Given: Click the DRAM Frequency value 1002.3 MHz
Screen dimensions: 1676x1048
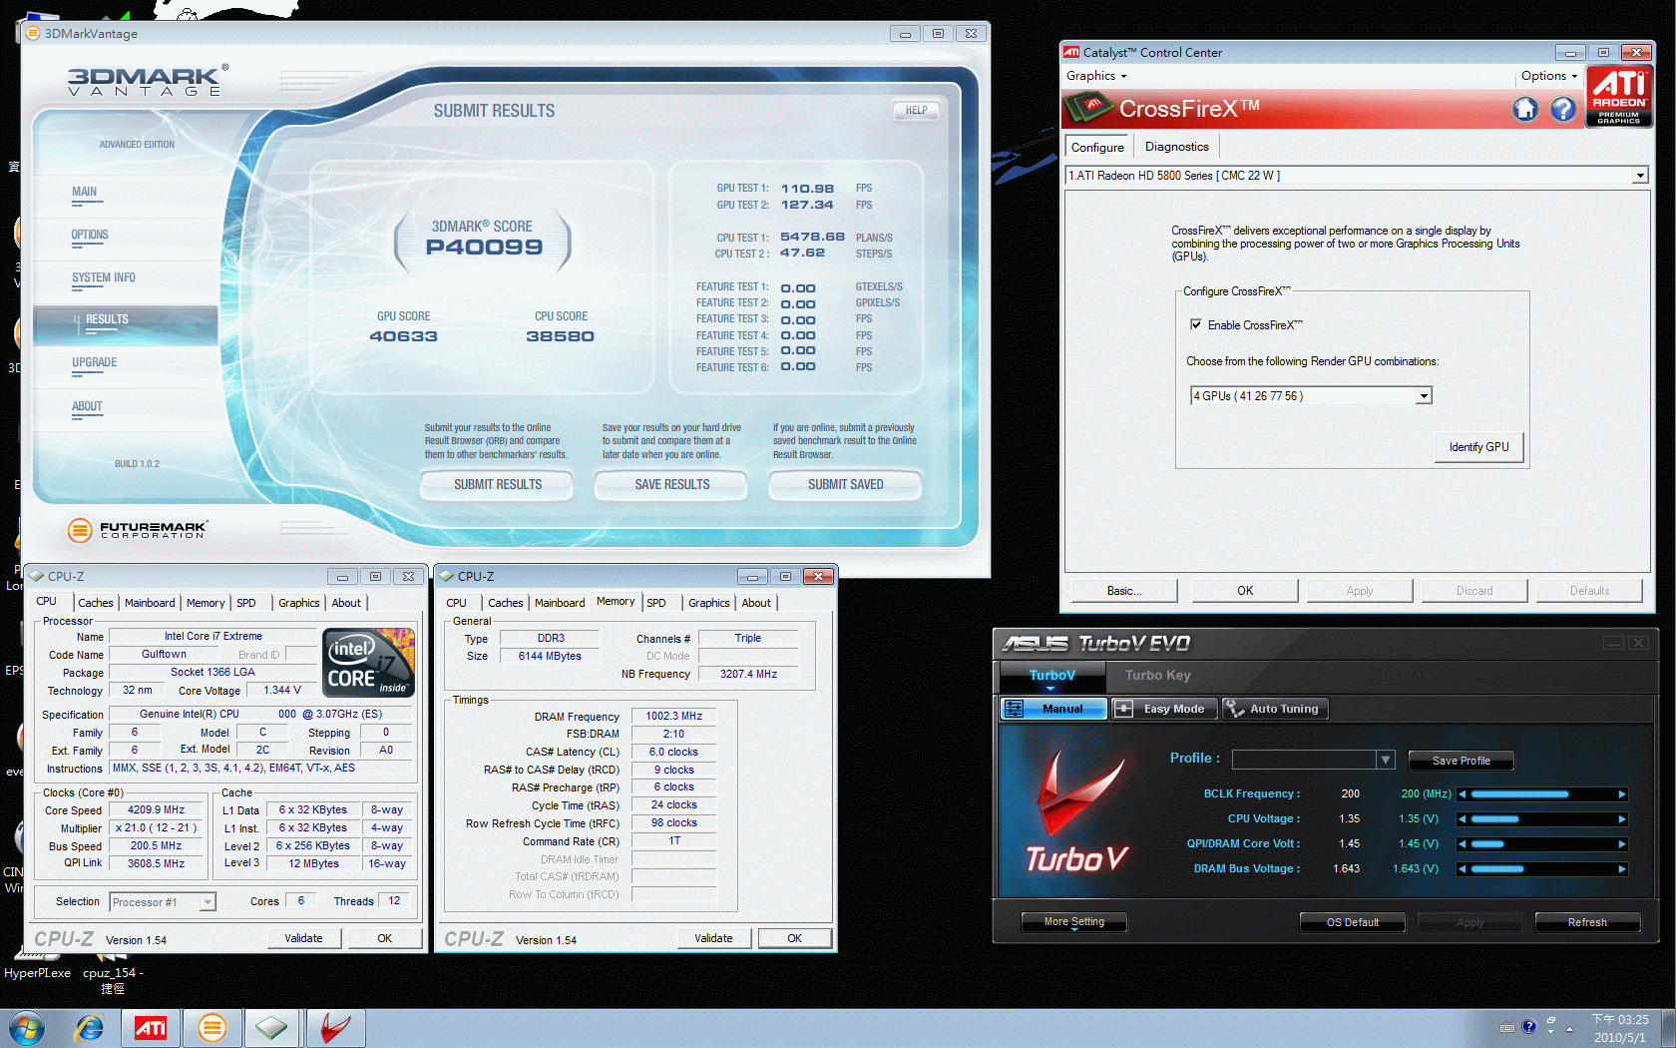Looking at the screenshot, I should pyautogui.click(x=673, y=716).
